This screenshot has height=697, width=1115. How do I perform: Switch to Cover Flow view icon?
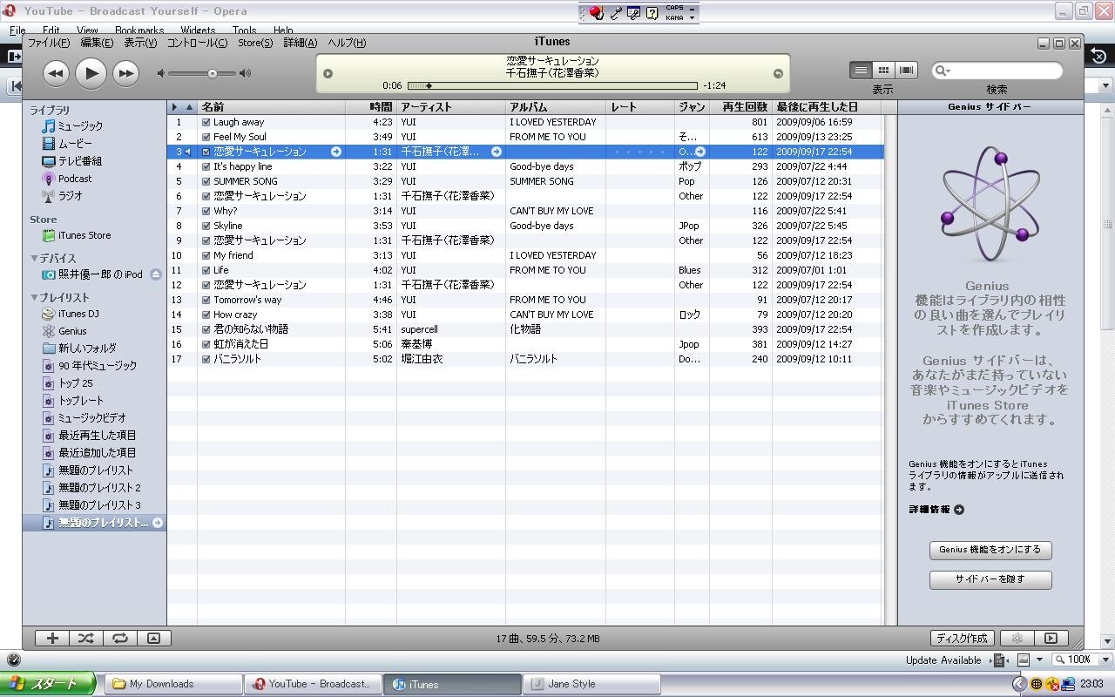tap(906, 70)
